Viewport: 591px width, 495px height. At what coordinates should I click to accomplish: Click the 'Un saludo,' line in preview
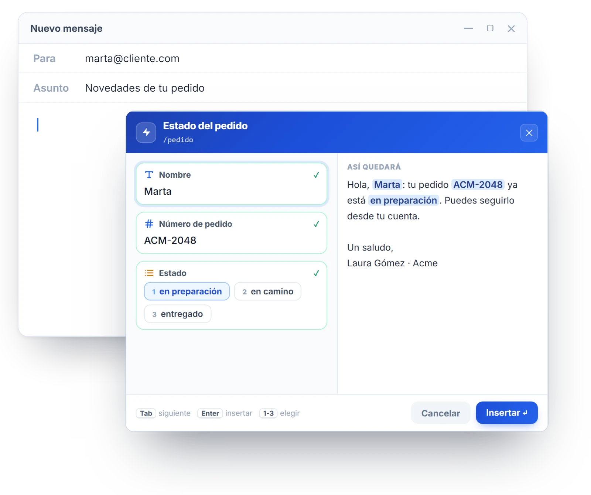coord(370,247)
